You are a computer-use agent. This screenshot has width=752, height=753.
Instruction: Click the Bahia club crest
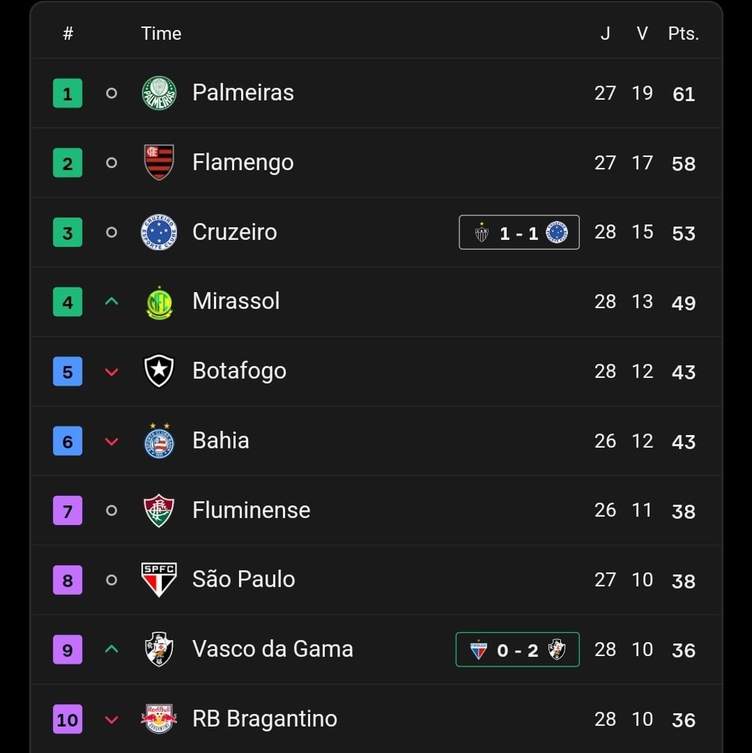click(159, 441)
